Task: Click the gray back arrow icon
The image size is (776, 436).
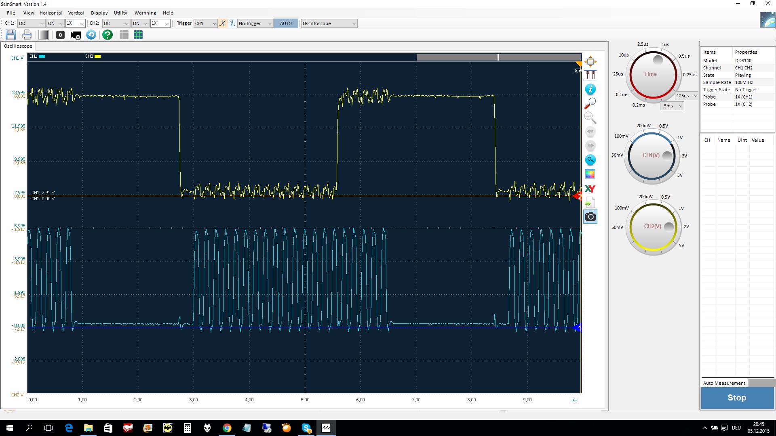Action: click(x=590, y=132)
